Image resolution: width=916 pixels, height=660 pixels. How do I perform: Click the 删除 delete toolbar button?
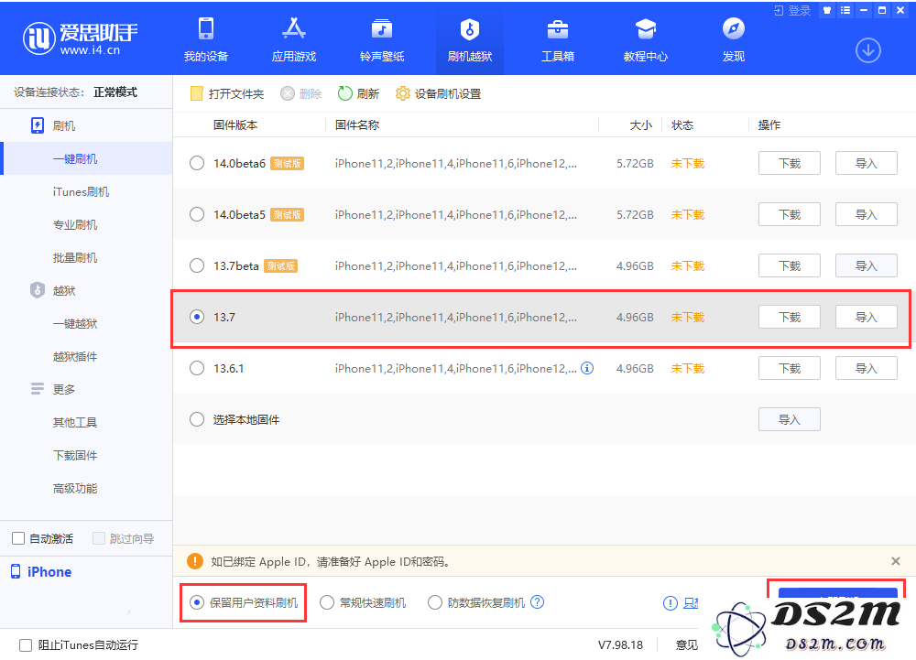(x=300, y=93)
